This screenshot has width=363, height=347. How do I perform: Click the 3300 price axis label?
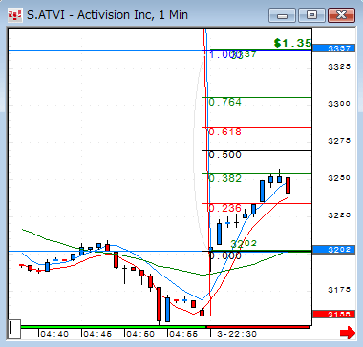[339, 104]
